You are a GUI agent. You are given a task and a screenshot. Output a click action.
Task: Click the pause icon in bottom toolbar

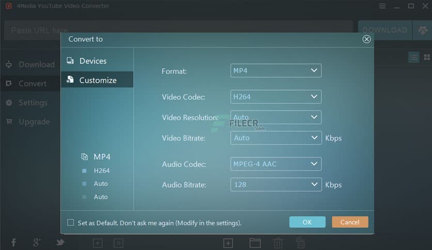(118, 243)
